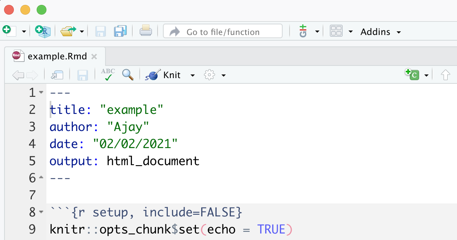The height and width of the screenshot is (240, 457).
Task: Open the gear document options icon
Action: (209, 75)
